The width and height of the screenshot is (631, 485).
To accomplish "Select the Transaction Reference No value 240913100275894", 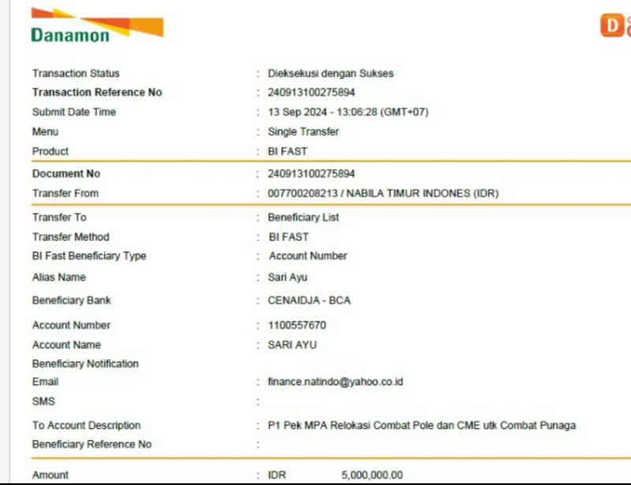I will tap(311, 92).
